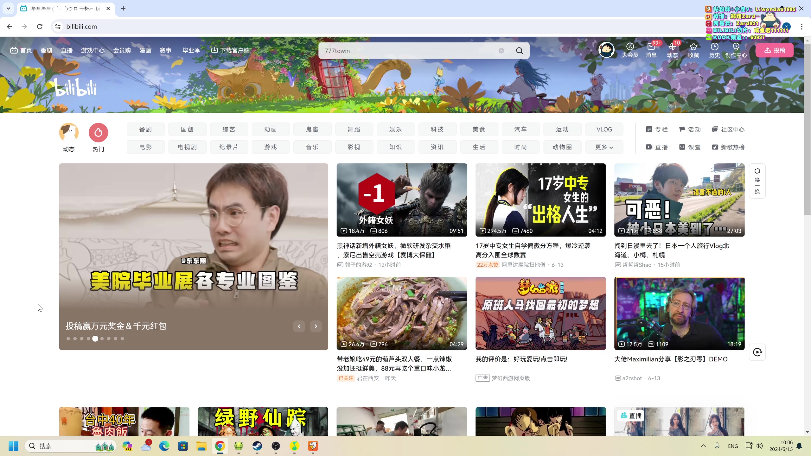View site information icon in address bar
Image resolution: width=811 pixels, height=456 pixels.
[x=58, y=27]
